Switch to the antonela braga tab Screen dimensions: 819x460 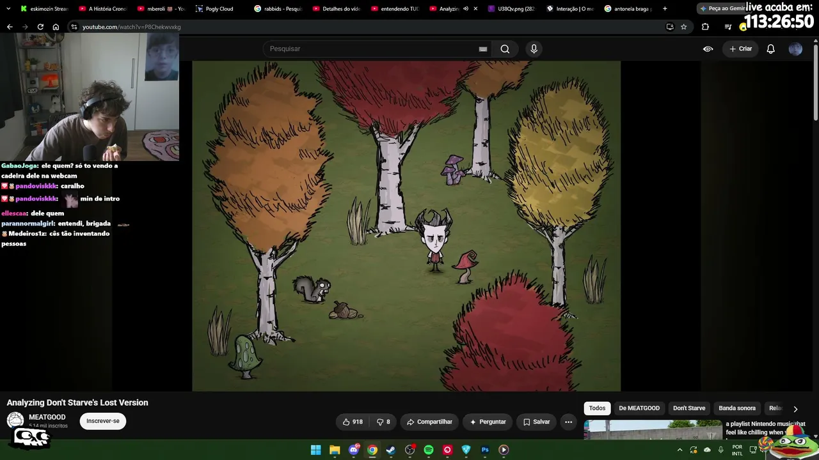(x=628, y=9)
